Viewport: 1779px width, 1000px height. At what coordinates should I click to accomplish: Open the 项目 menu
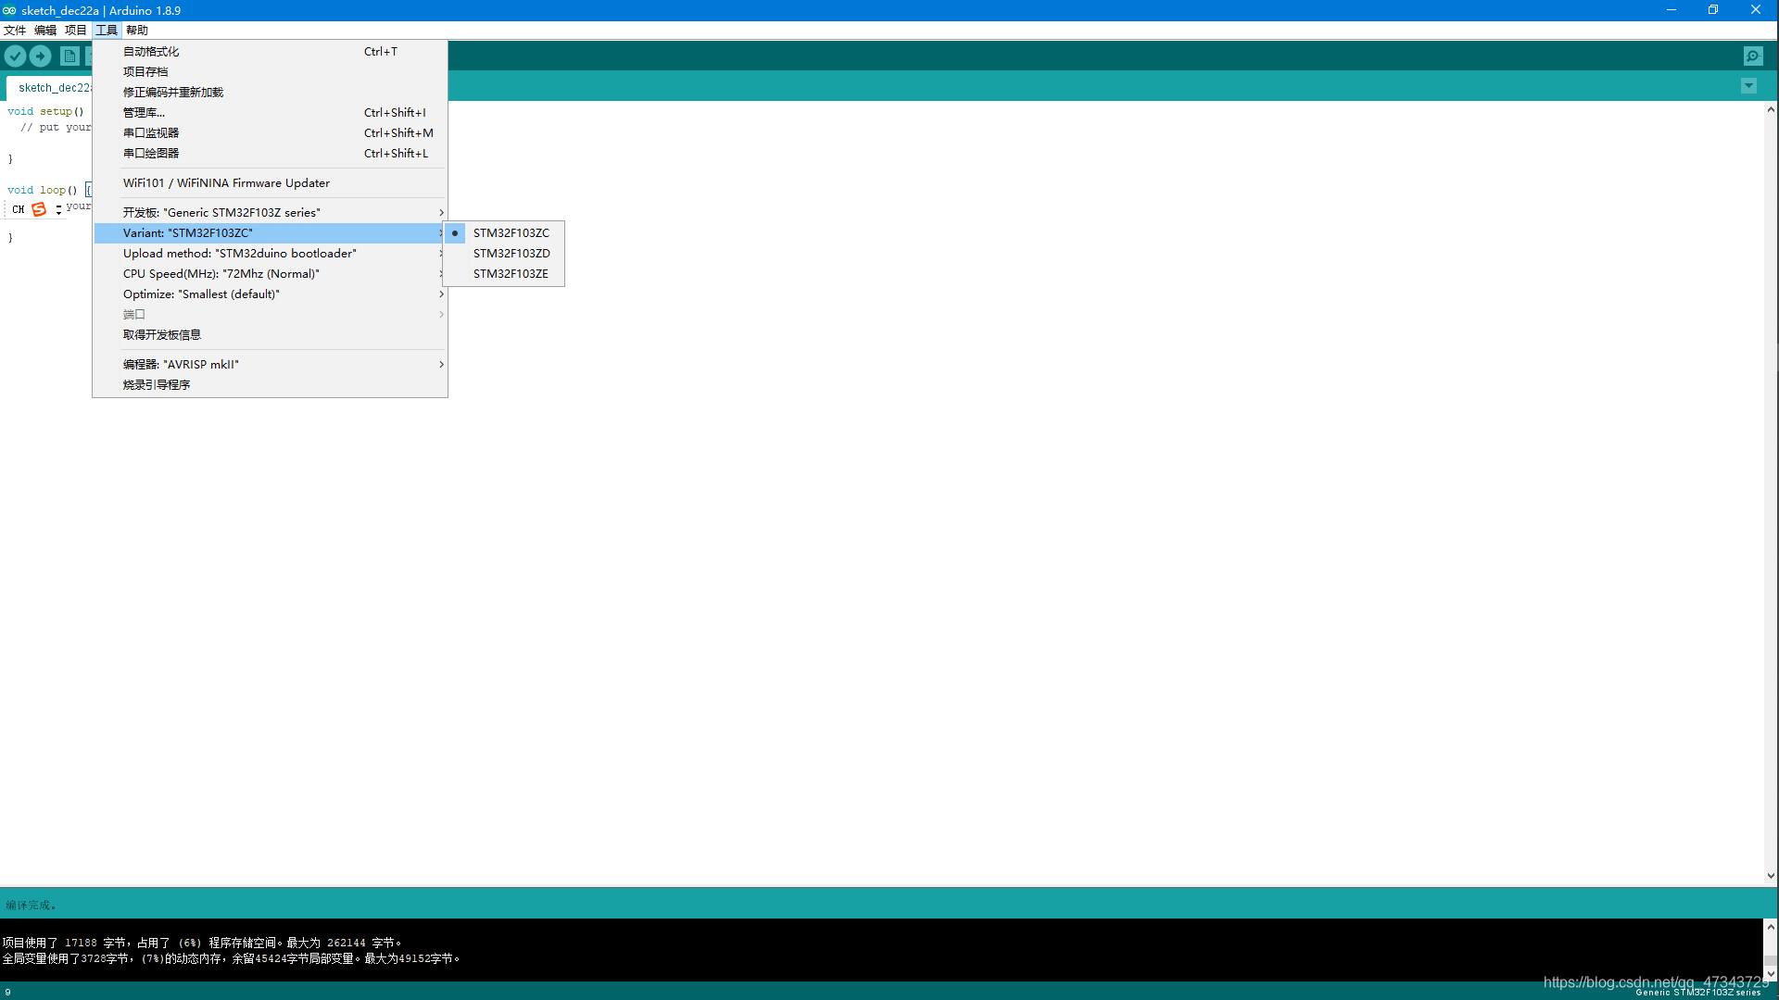[x=76, y=30]
